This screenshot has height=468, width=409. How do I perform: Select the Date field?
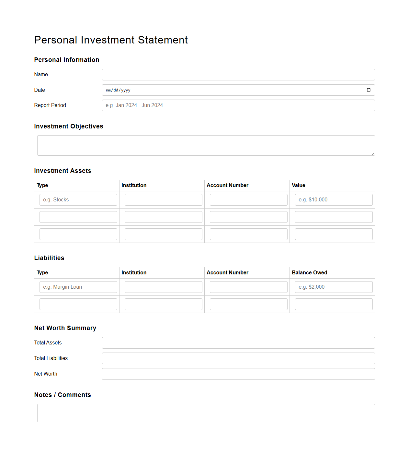(227, 90)
